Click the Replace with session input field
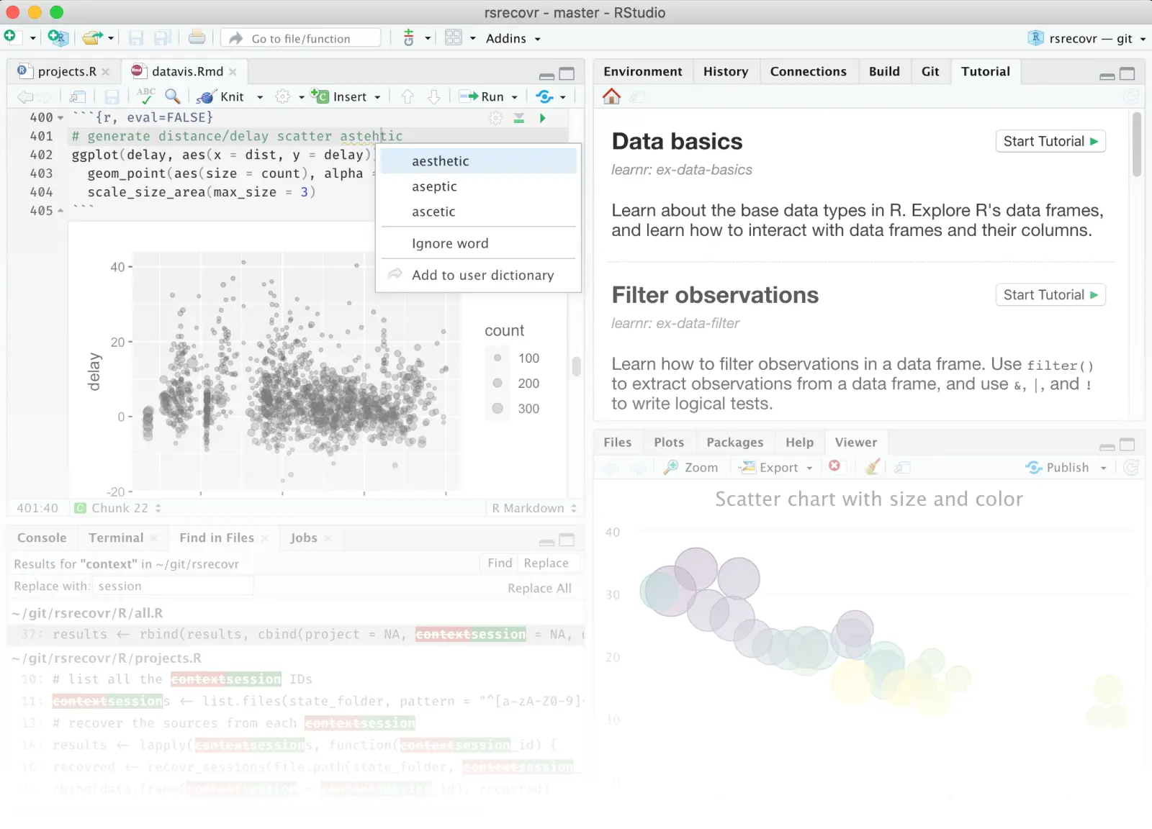Viewport: 1152px width, 829px height. click(x=173, y=586)
